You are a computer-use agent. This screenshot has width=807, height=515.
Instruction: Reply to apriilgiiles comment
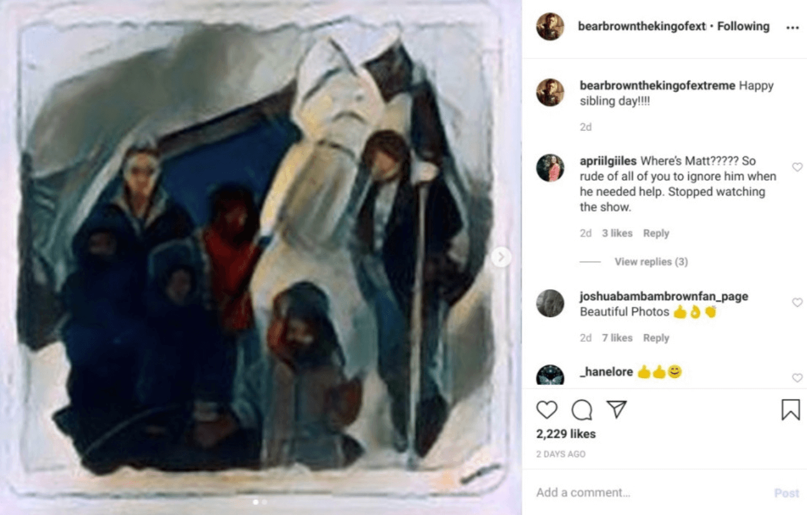point(656,233)
